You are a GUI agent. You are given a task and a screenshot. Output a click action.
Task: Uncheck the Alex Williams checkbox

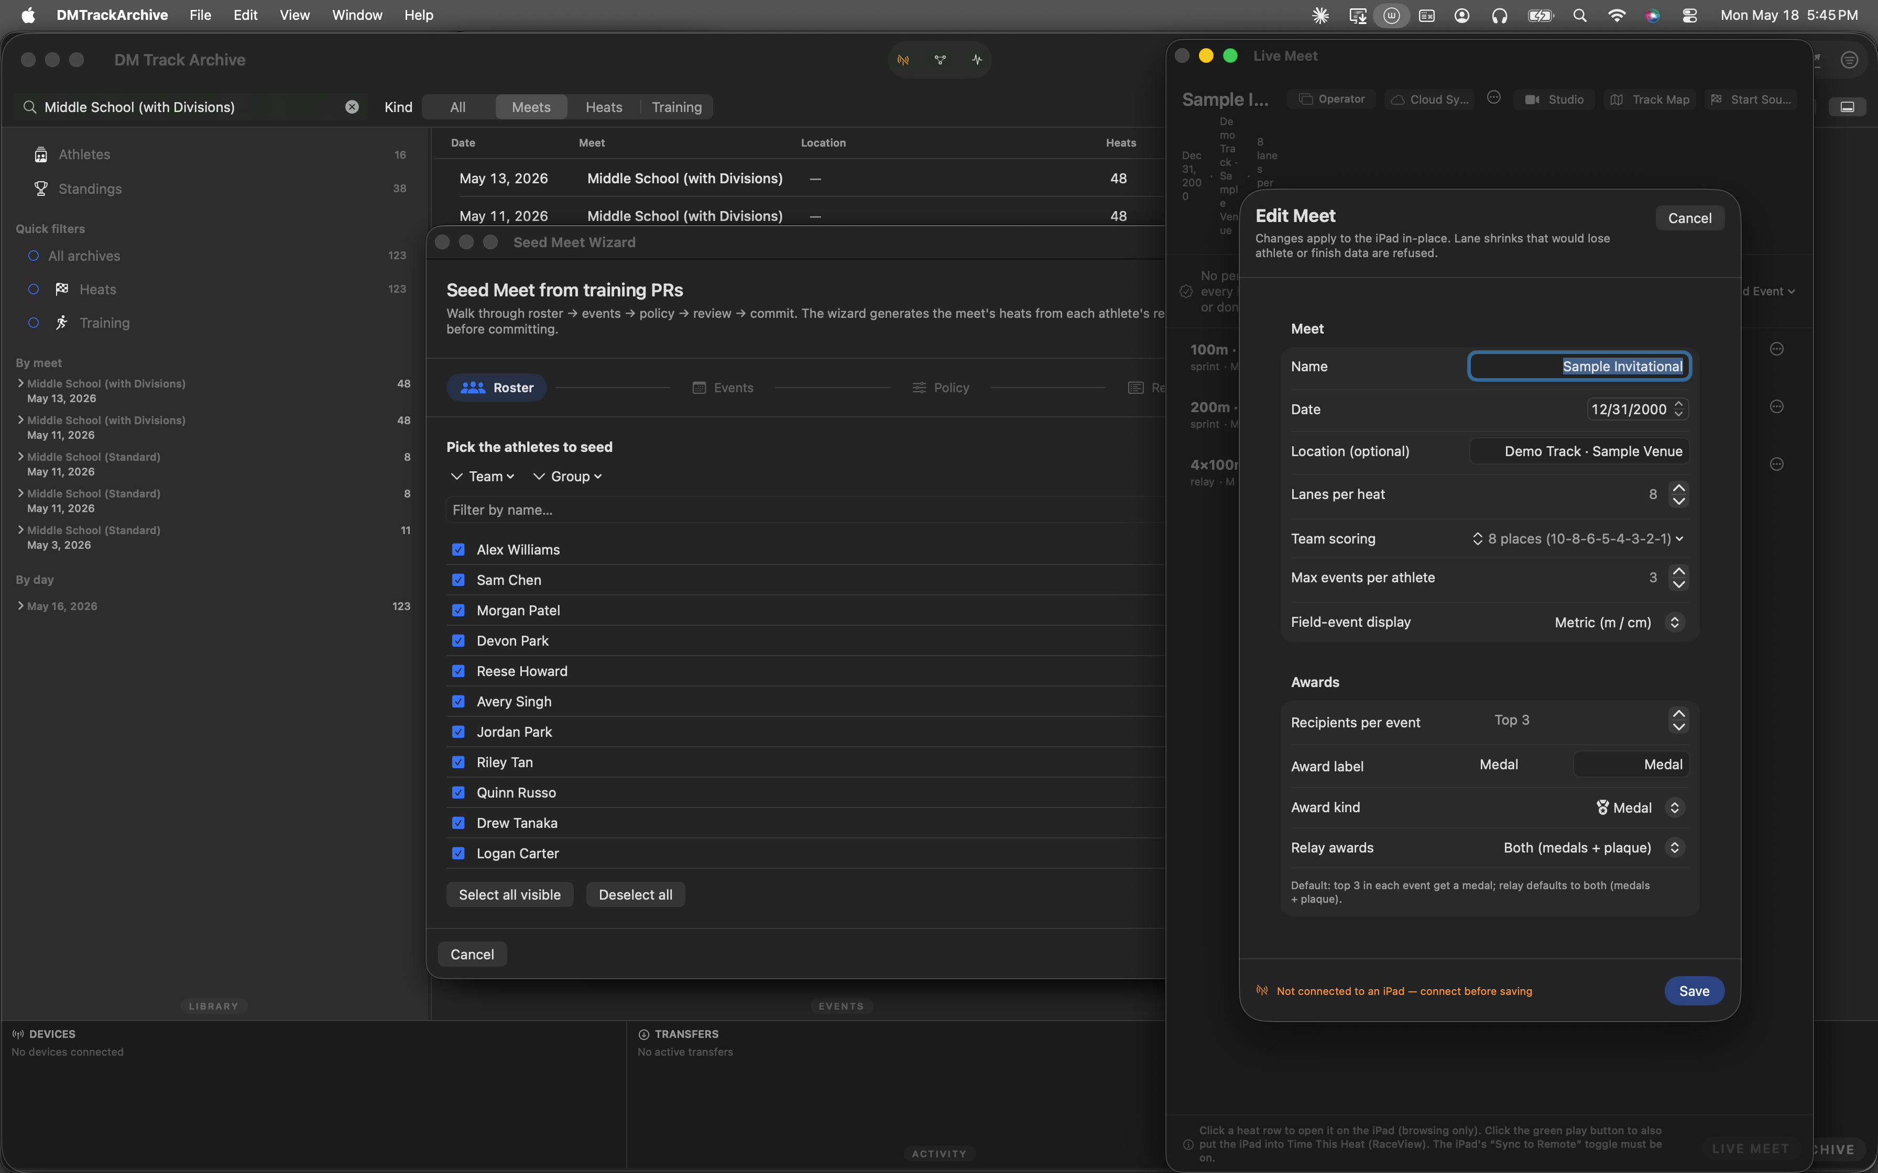(x=458, y=549)
